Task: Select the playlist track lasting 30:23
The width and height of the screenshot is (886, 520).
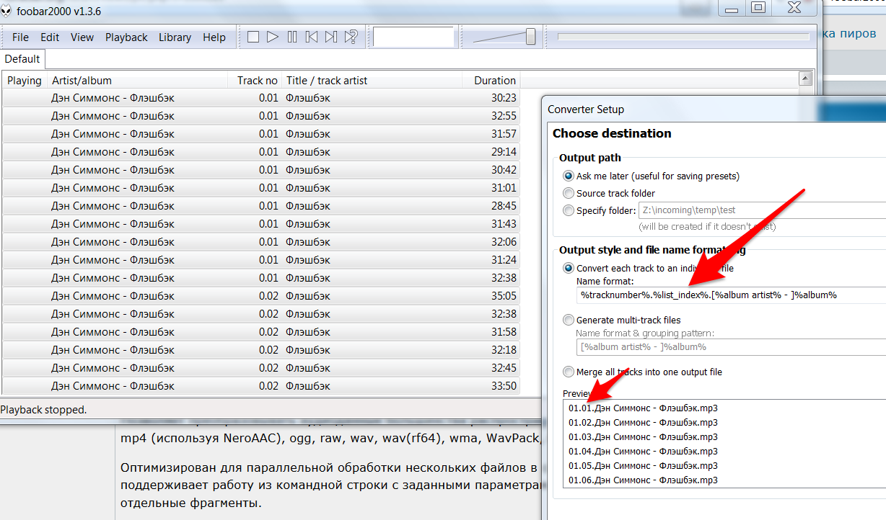Action: click(x=261, y=98)
